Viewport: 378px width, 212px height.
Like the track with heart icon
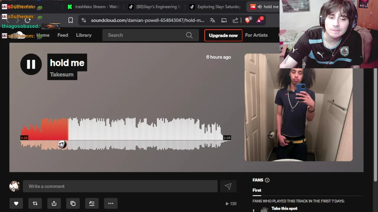click(16, 203)
